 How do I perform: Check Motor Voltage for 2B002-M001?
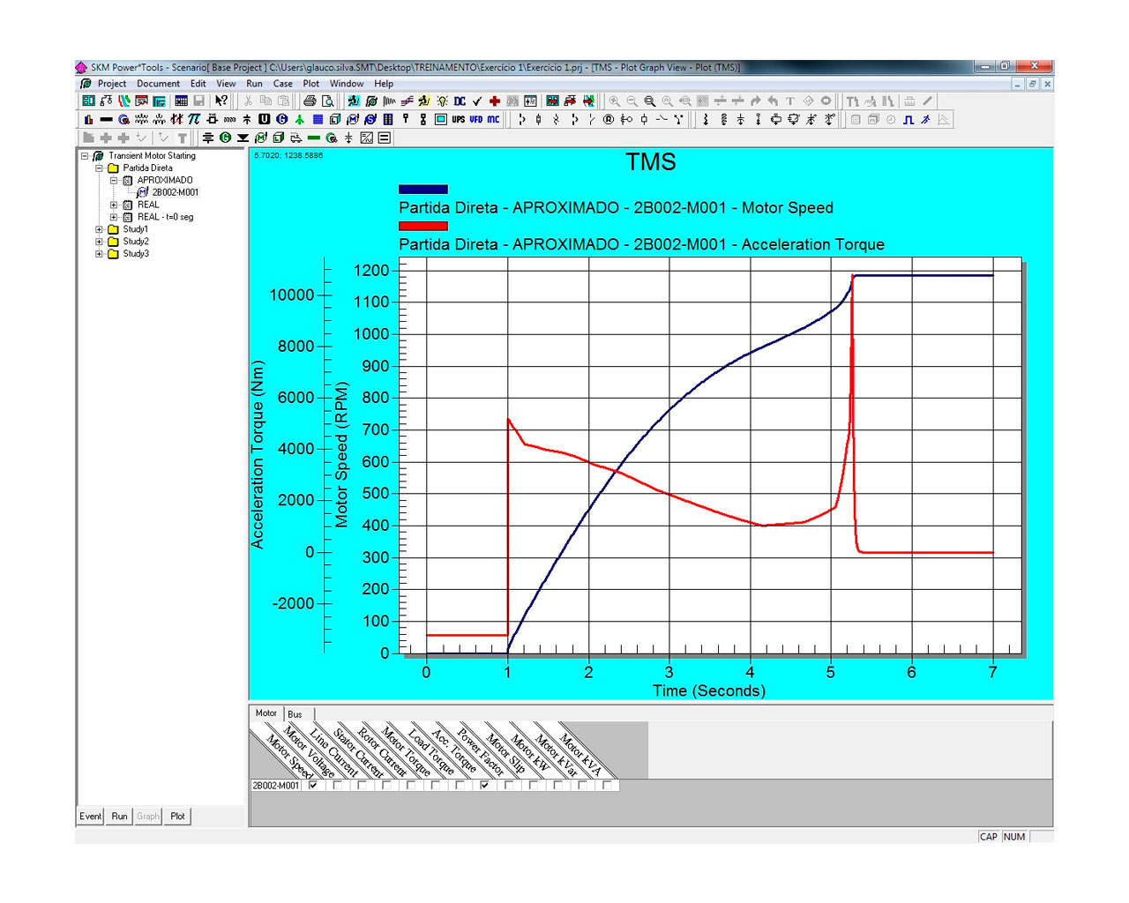(x=338, y=785)
